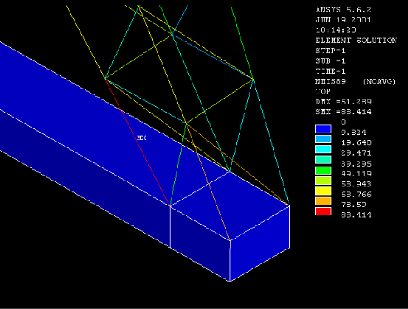The height and width of the screenshot is (309, 408).
Task: Click the JUN 19 2001 date text
Action: tap(343, 20)
